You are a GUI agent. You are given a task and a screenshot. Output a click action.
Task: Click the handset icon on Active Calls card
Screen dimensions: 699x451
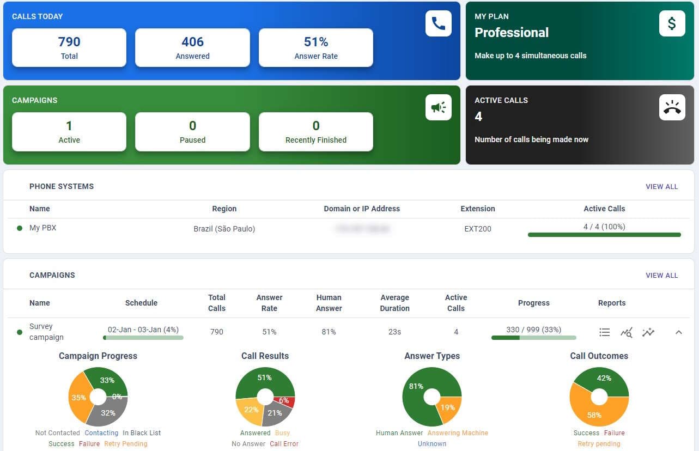click(672, 107)
